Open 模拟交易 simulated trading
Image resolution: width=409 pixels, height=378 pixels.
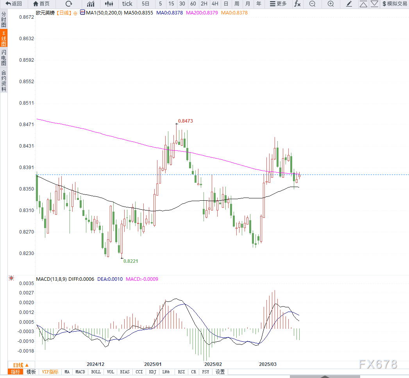coord(395,4)
